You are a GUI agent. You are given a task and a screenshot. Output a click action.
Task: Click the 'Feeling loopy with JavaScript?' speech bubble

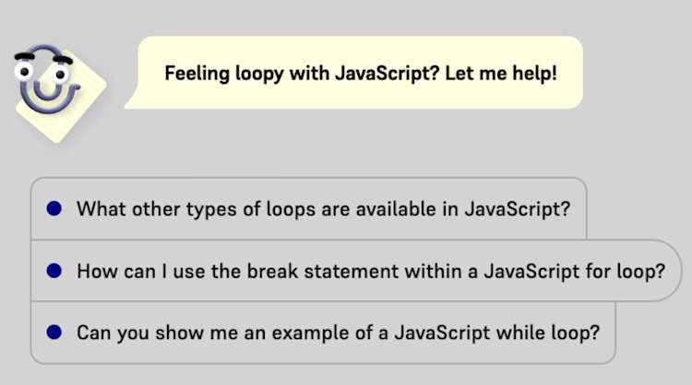(x=360, y=73)
